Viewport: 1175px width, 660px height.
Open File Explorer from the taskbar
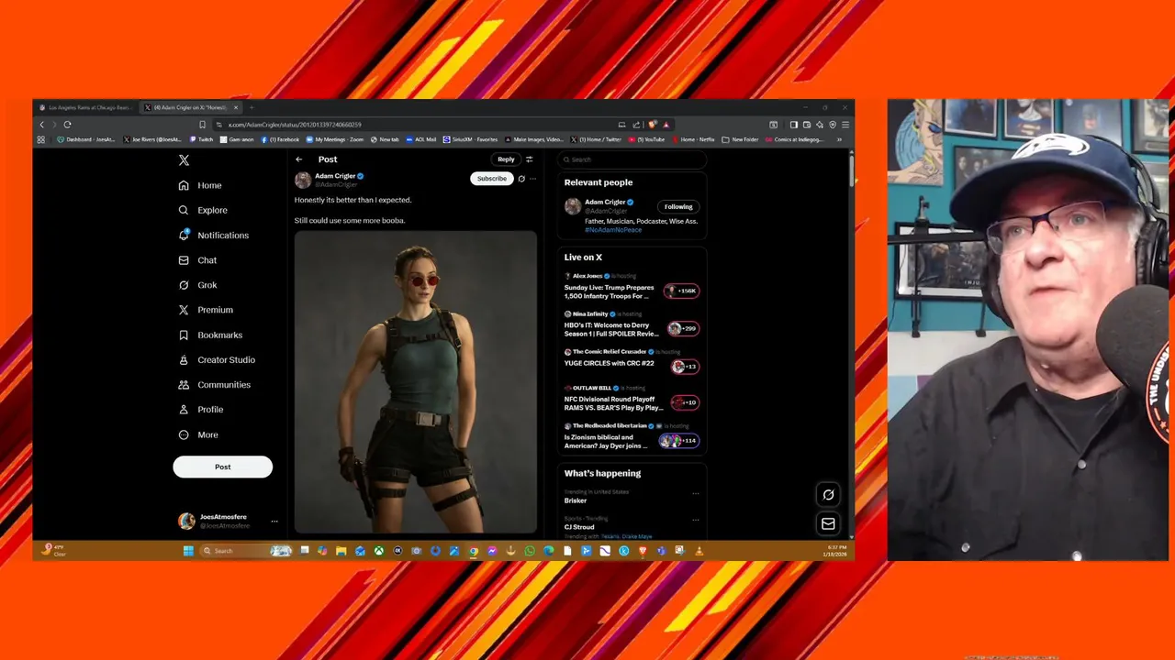pyautogui.click(x=341, y=551)
